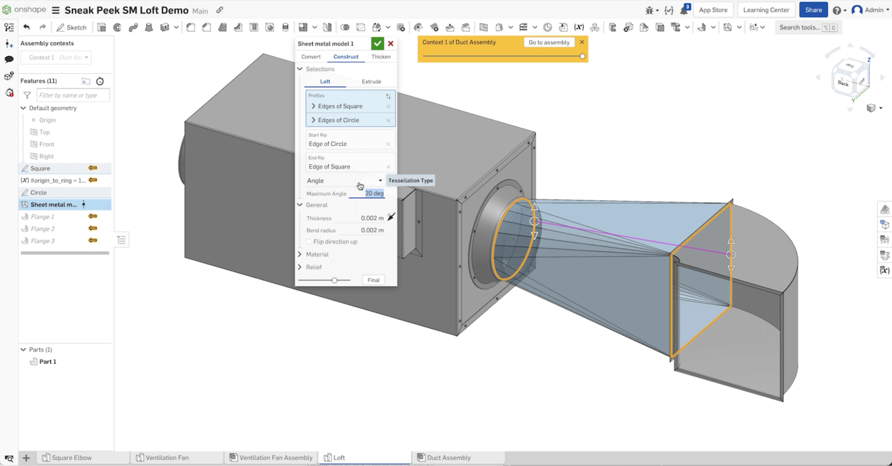
Task: Click the variable (x) toolbar icon
Action: 579,27
